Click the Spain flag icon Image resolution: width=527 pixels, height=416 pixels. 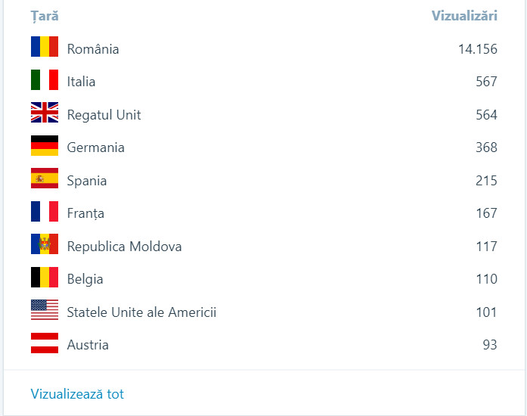point(45,179)
